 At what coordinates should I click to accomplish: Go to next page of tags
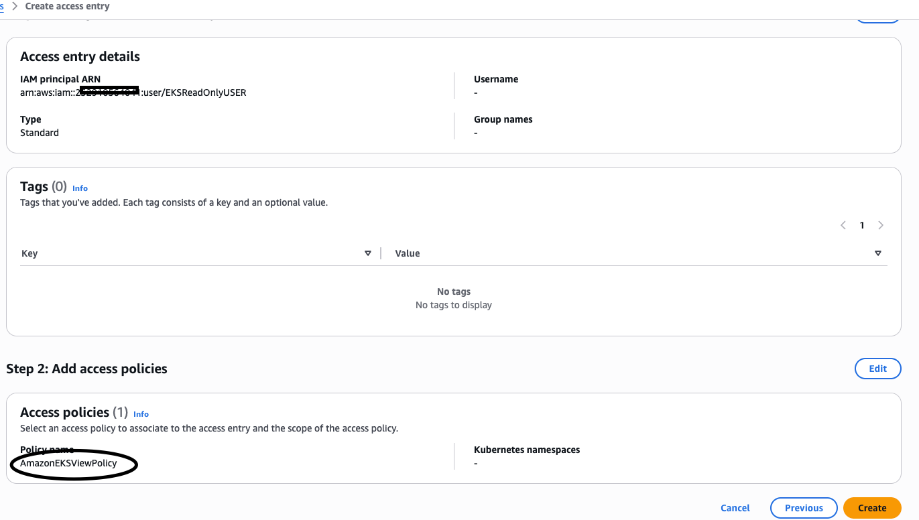point(881,225)
